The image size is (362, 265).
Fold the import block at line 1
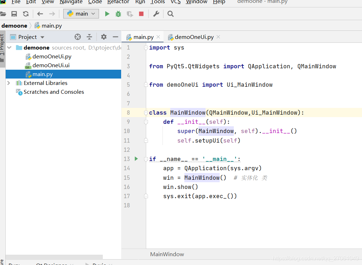(146, 48)
